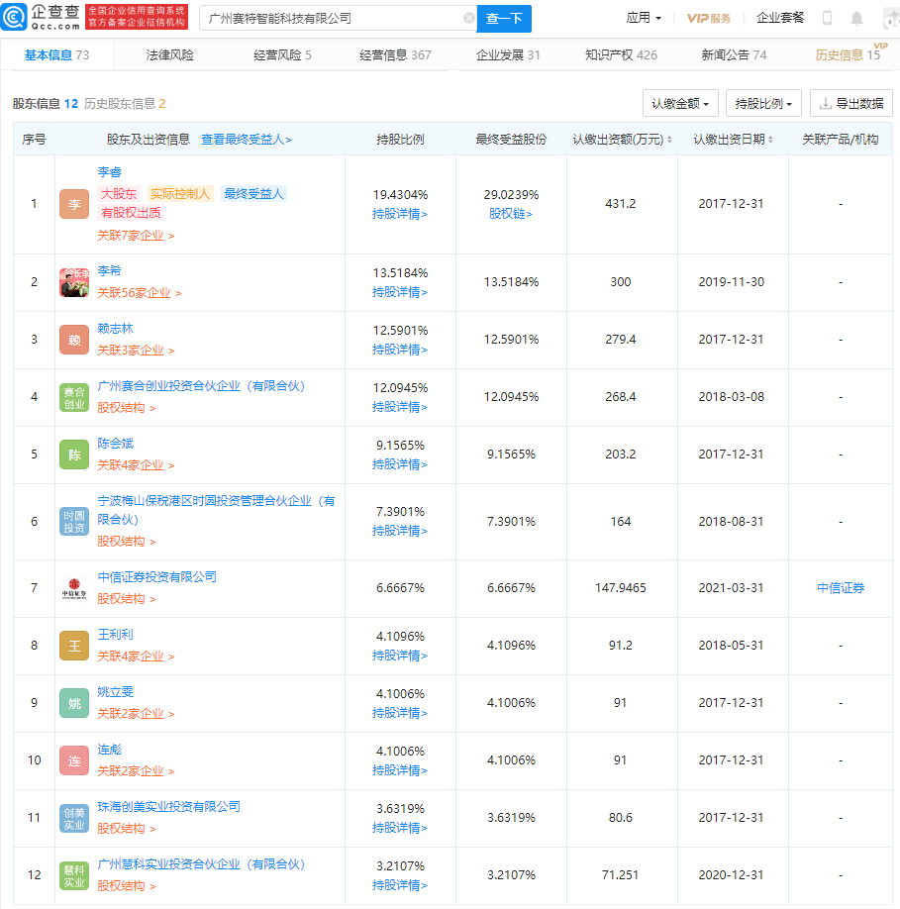
Task: Open shareholder name 李睿
Action: pyautogui.click(x=110, y=172)
